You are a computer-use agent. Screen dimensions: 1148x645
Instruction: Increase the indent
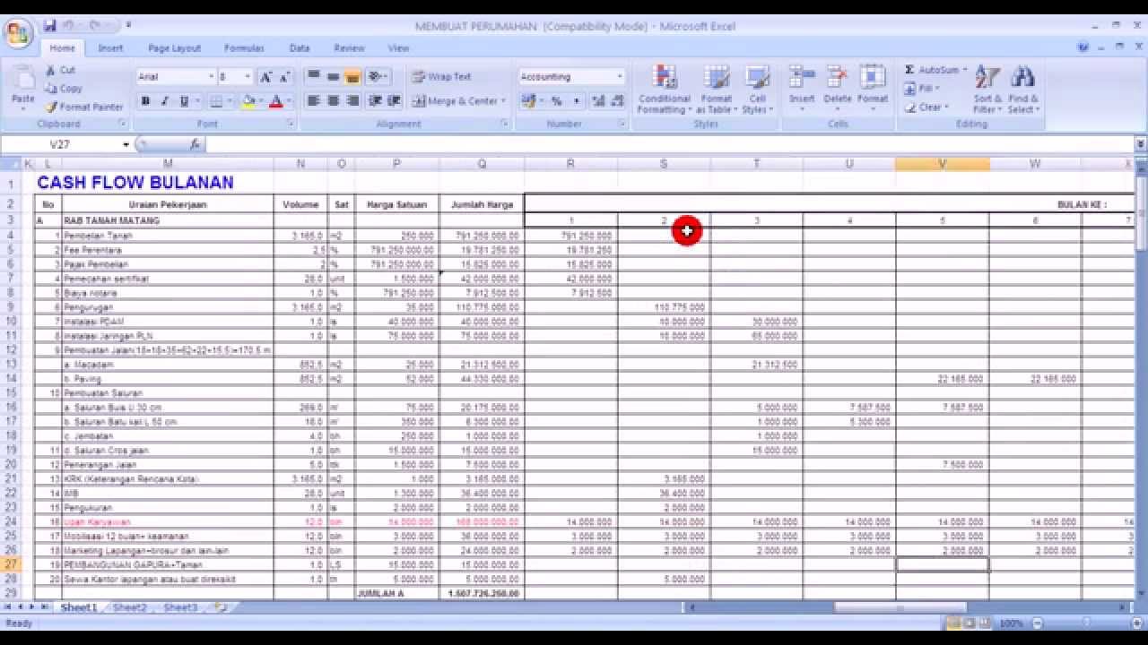point(394,101)
